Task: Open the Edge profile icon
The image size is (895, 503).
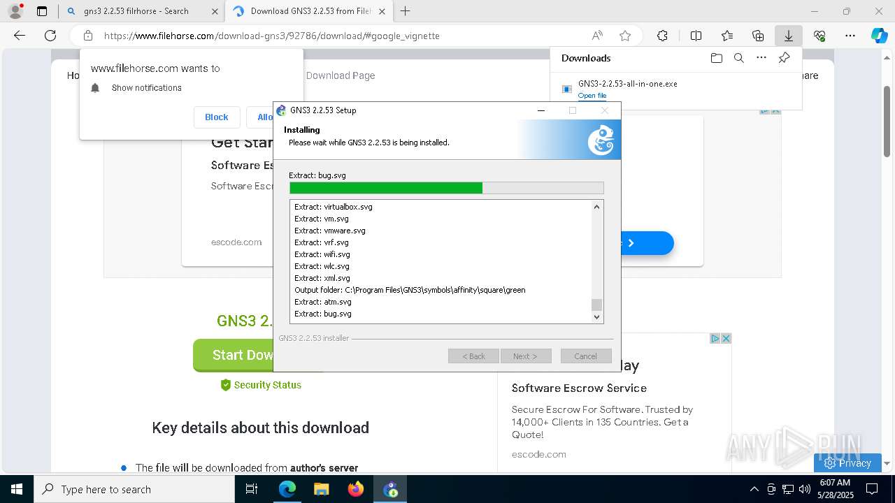Action: click(15, 11)
